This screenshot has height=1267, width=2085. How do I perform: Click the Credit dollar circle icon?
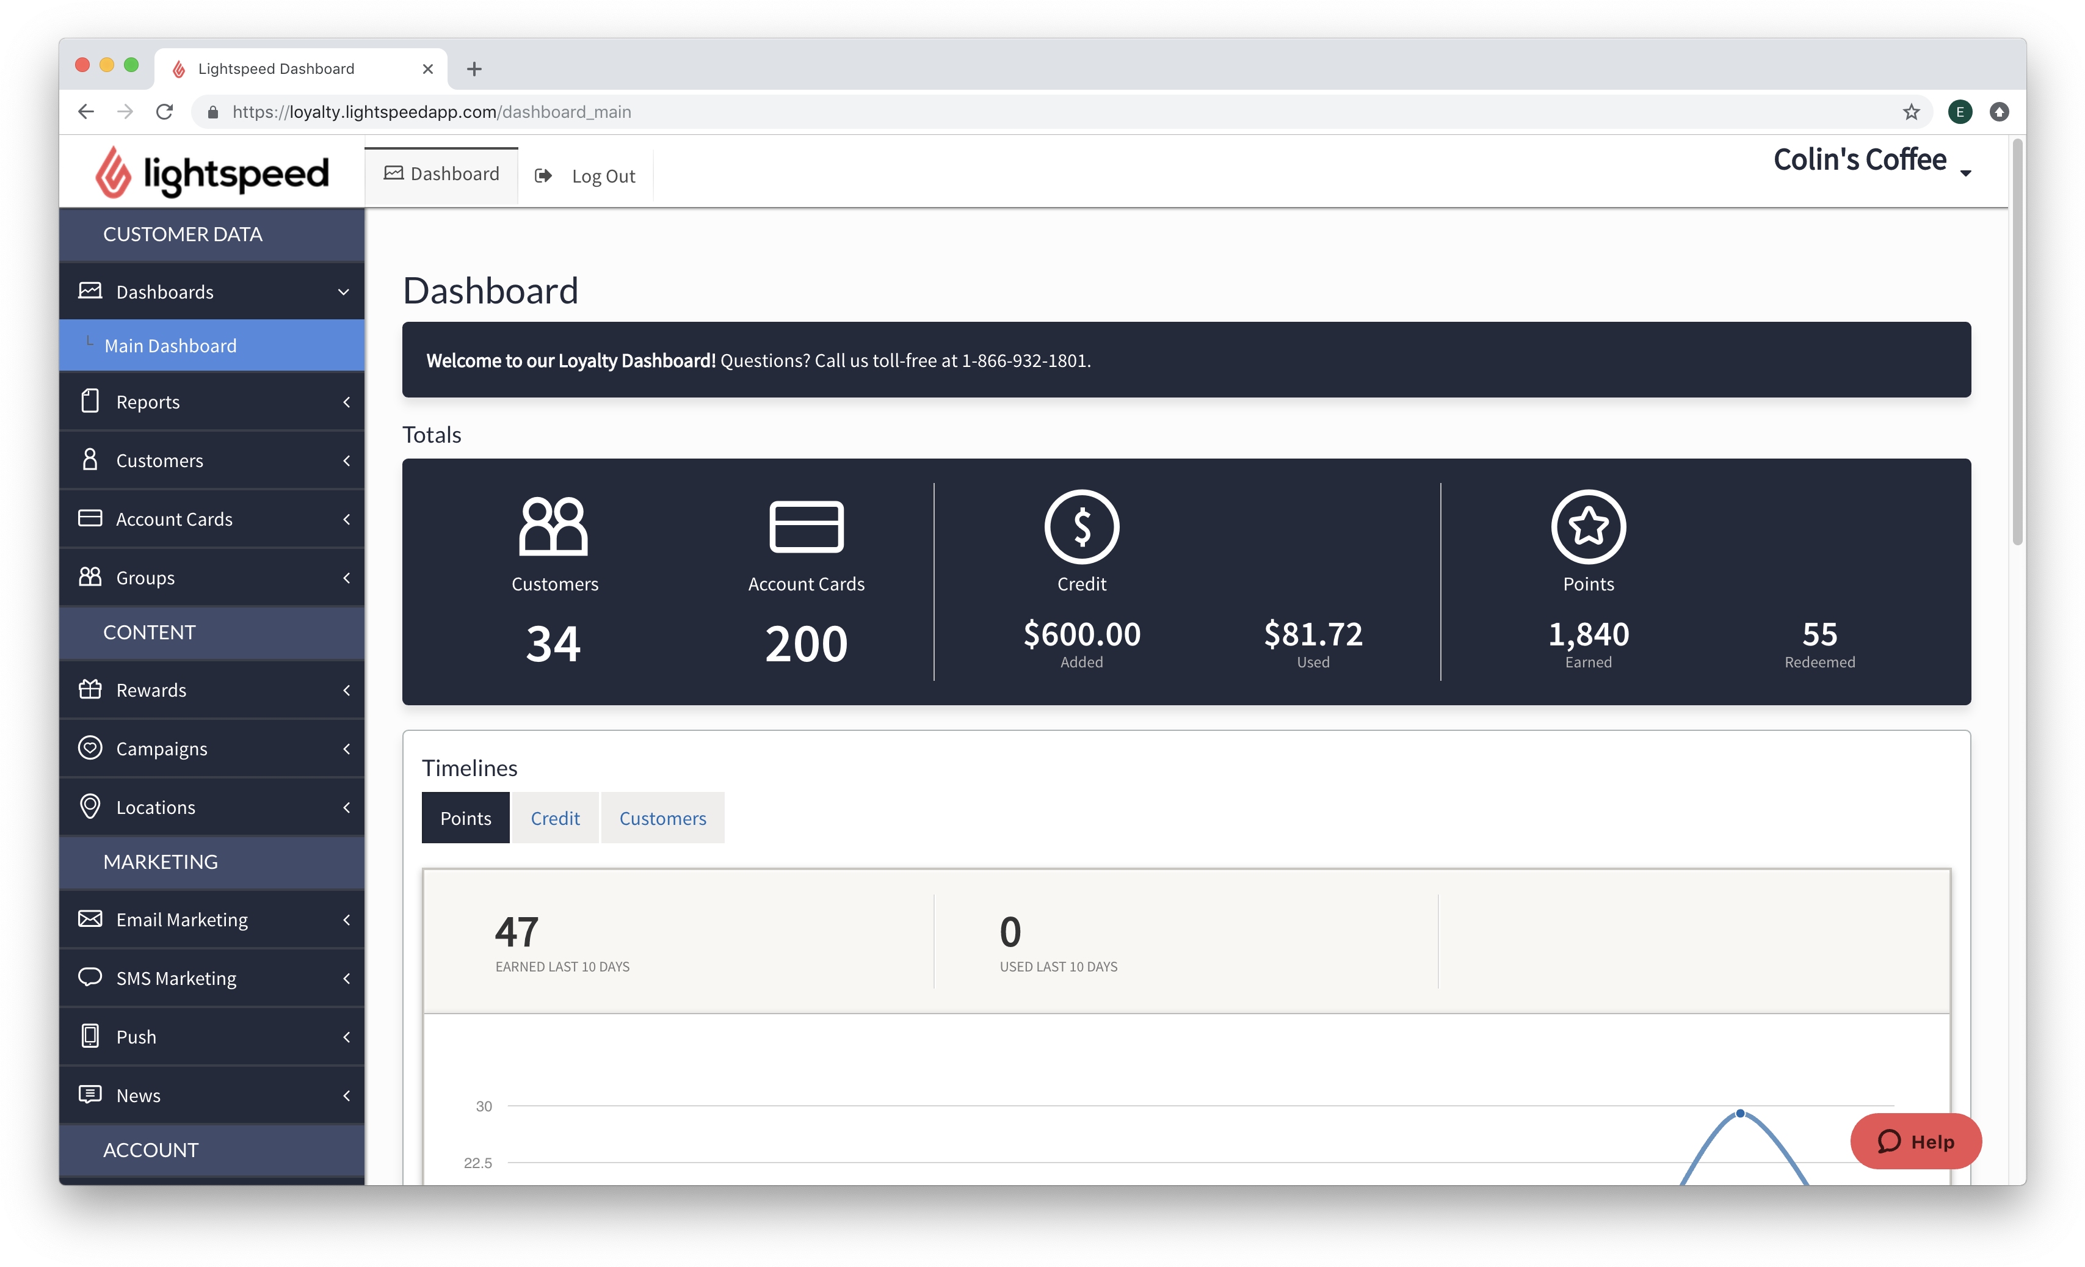click(x=1081, y=526)
